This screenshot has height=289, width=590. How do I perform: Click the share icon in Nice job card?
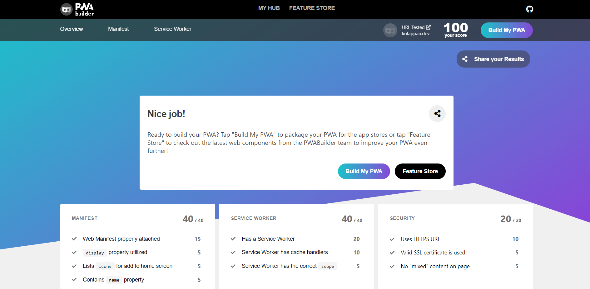437,114
